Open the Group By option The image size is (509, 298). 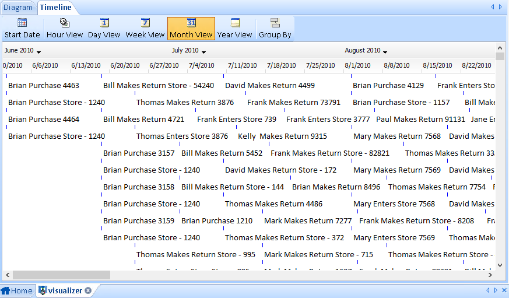(275, 23)
